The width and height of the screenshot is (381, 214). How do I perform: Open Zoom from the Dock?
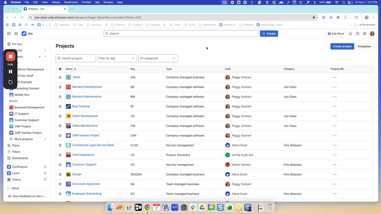coord(175,207)
